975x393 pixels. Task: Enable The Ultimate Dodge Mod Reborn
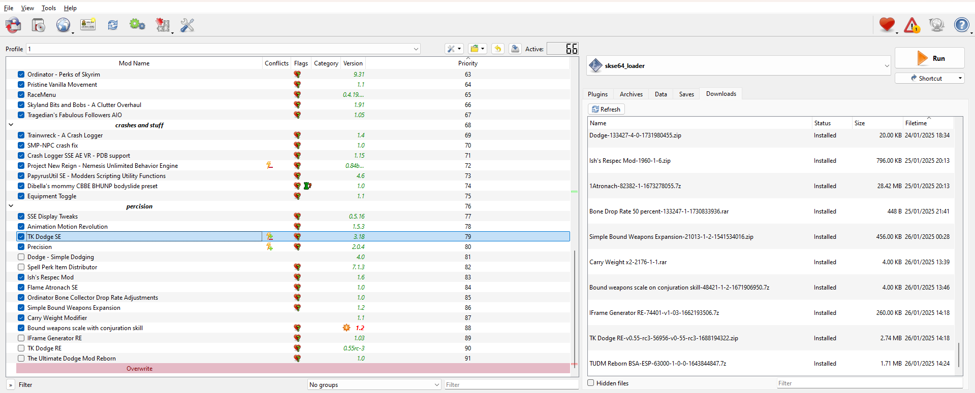point(21,358)
